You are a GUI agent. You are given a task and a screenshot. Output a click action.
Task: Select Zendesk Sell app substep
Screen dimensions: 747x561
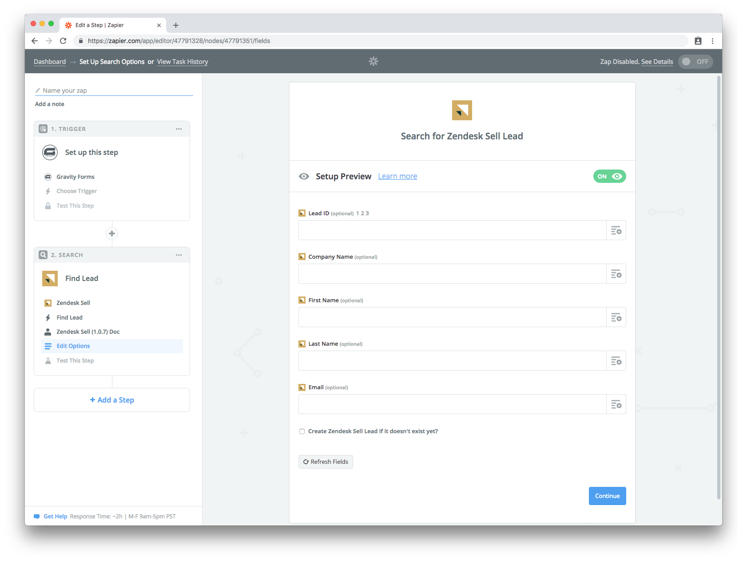click(73, 303)
